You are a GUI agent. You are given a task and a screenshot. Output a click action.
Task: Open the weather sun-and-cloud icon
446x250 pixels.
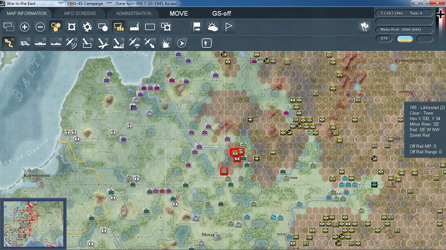click(213, 27)
